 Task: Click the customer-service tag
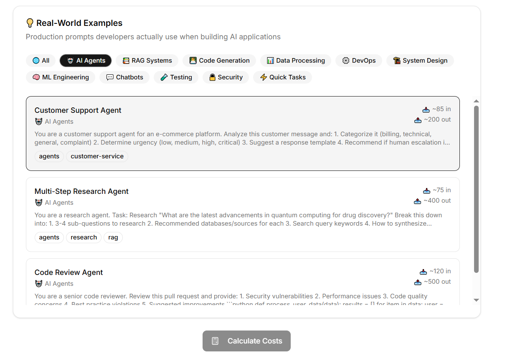[x=97, y=156]
